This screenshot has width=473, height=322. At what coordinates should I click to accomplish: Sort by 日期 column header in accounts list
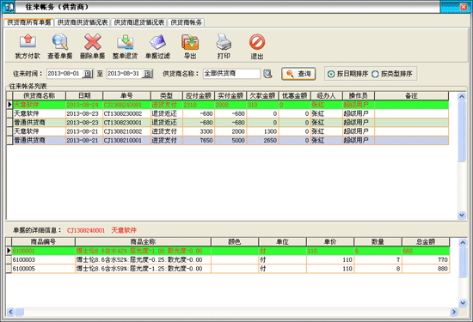point(84,96)
